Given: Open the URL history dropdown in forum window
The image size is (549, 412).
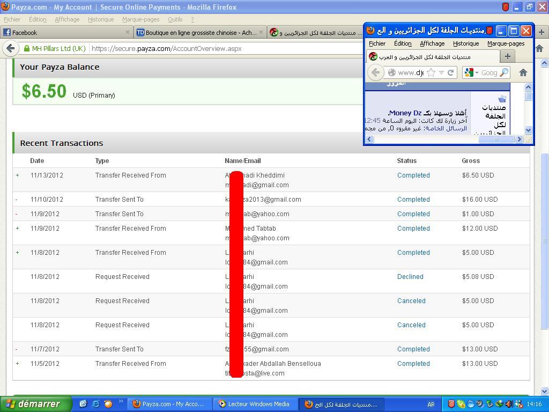Looking at the screenshot, I should (441, 72).
